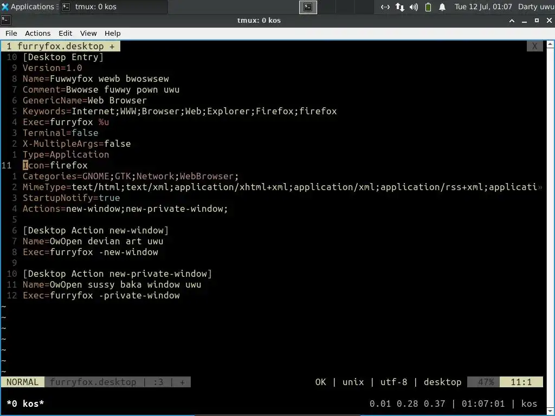The width and height of the screenshot is (555, 416).
Task: Select the furryfox.desktop vim tab
Action: [x=61, y=46]
